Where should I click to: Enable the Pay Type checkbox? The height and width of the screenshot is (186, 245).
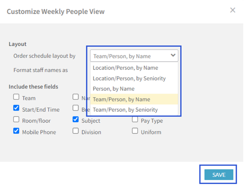click(x=135, y=119)
